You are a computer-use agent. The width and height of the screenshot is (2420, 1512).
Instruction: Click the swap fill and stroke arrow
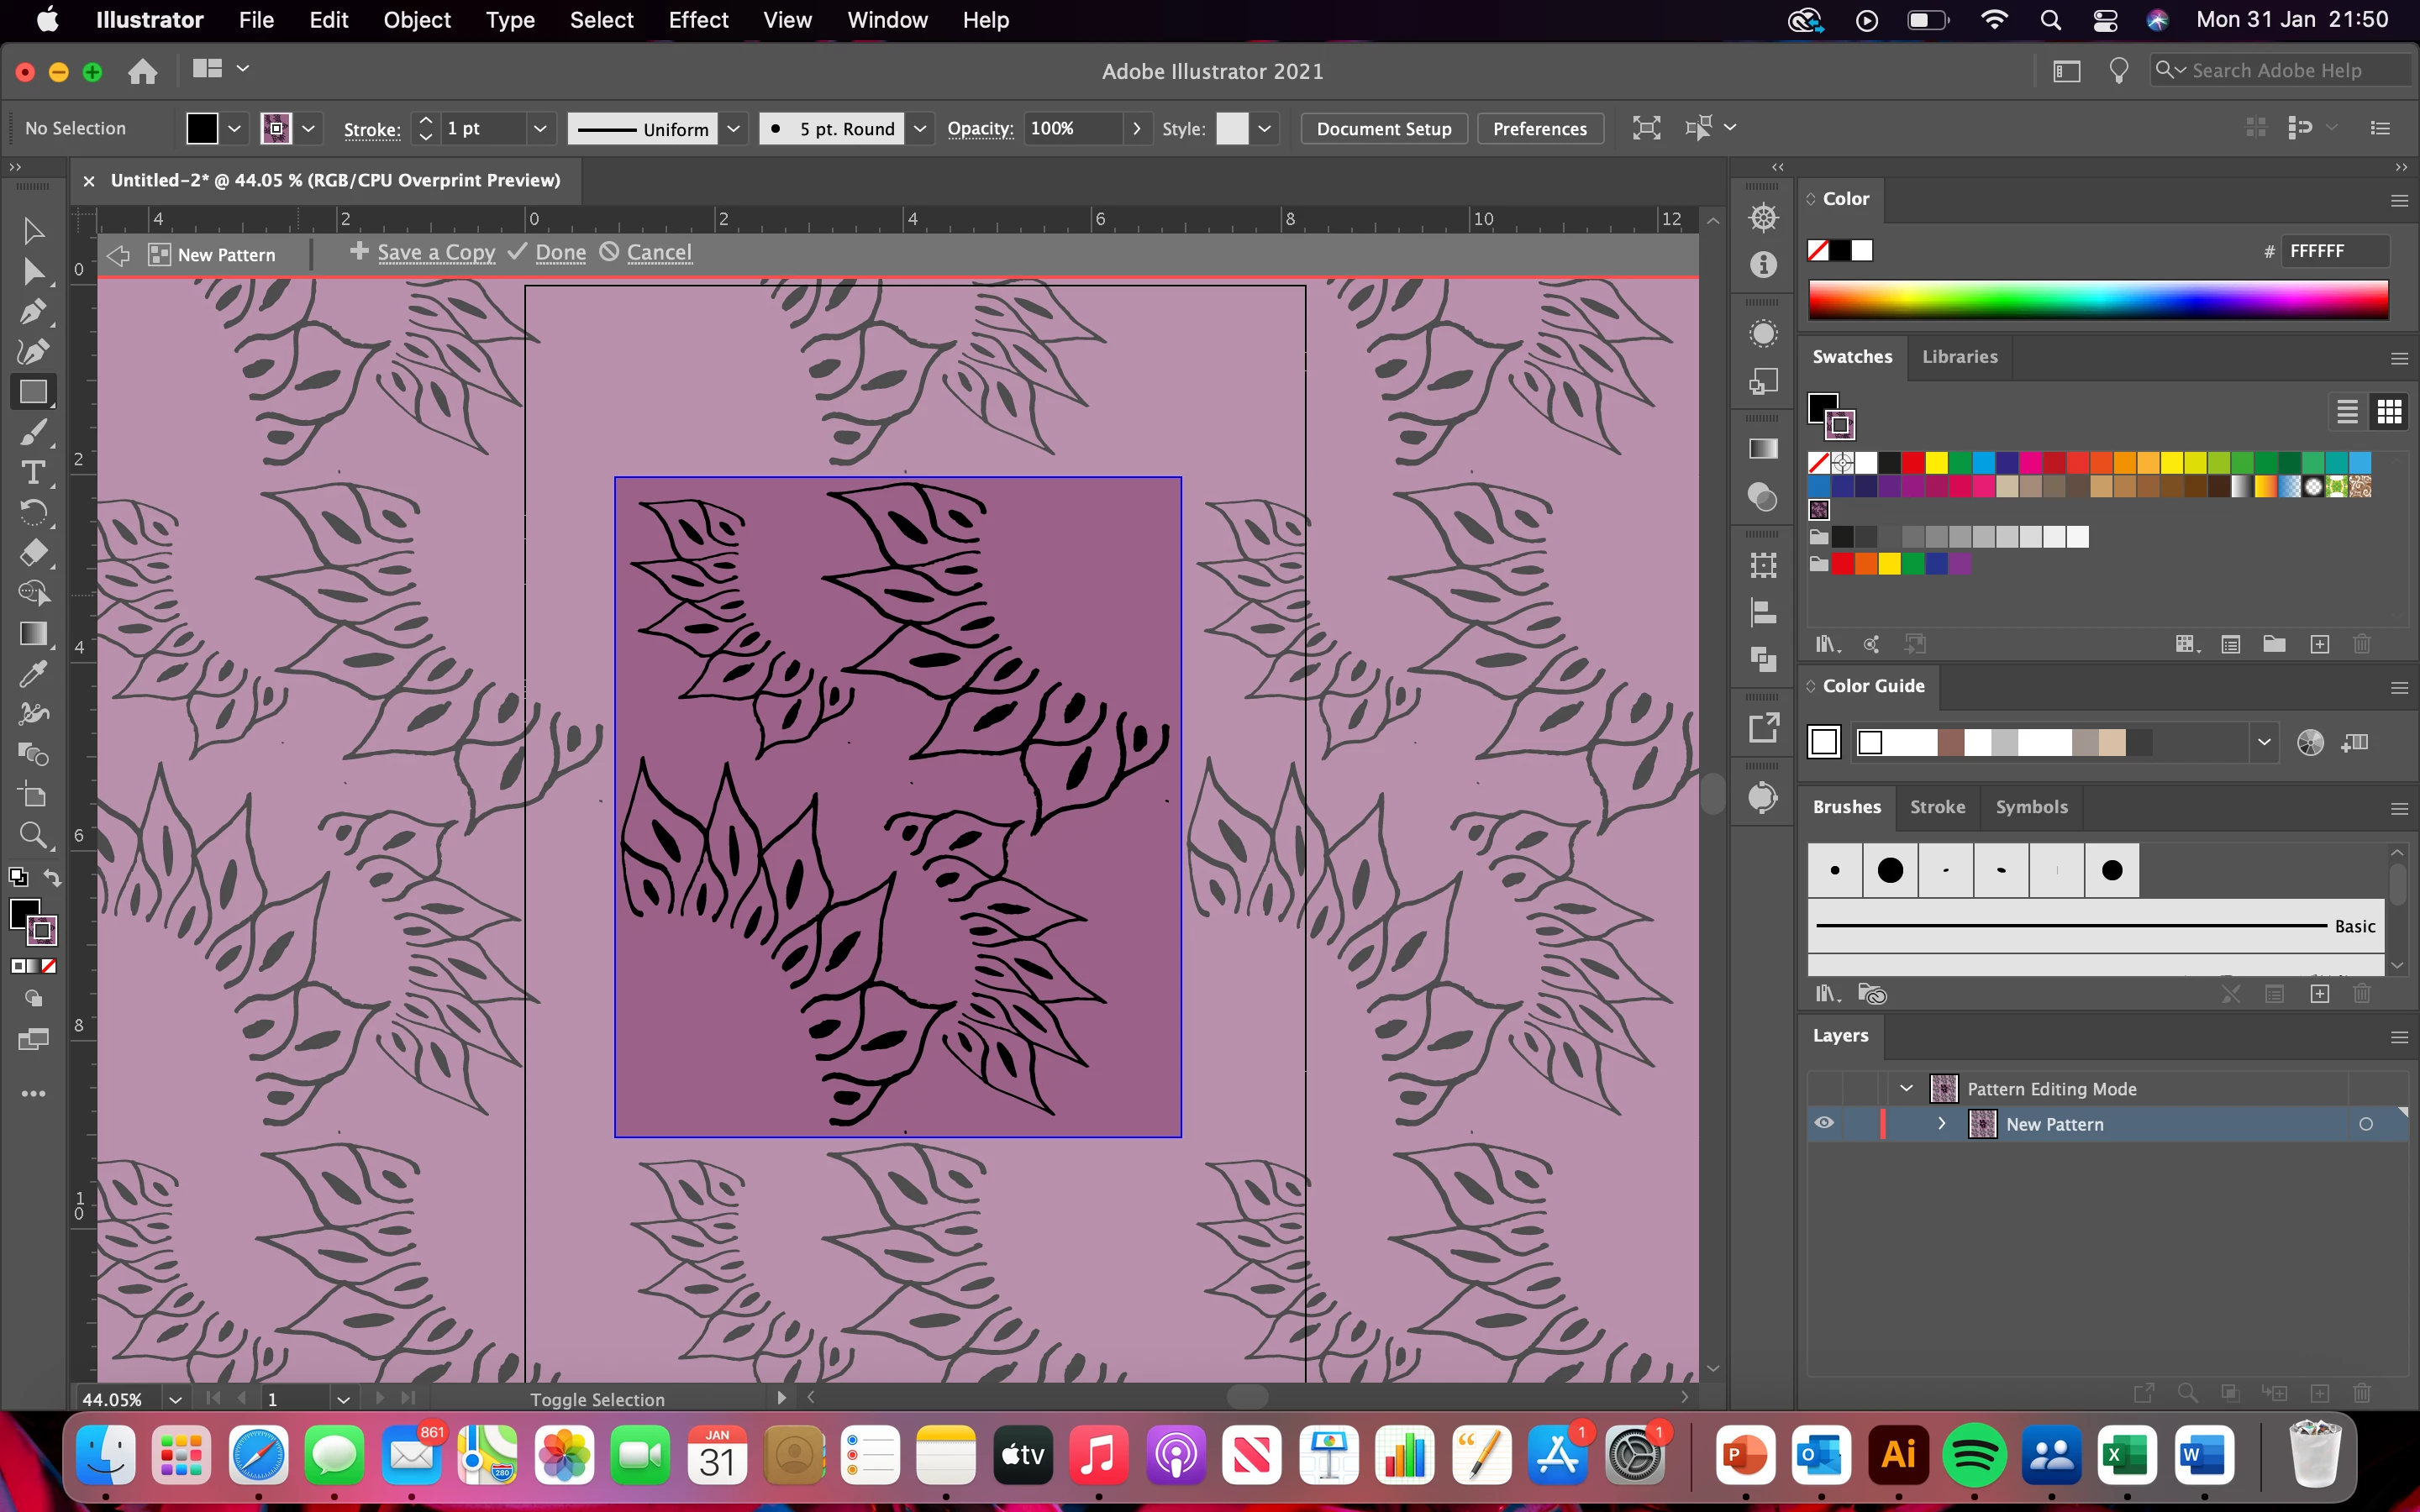click(52, 877)
